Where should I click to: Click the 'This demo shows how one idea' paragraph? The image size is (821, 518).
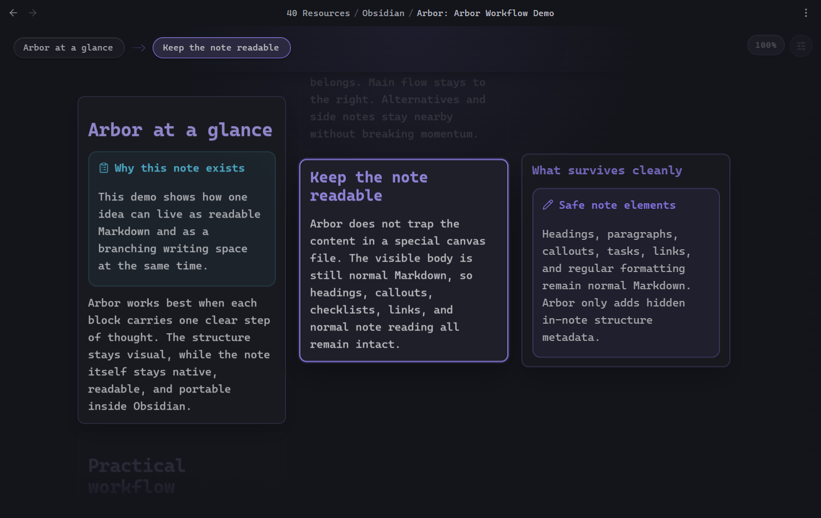[179, 232]
